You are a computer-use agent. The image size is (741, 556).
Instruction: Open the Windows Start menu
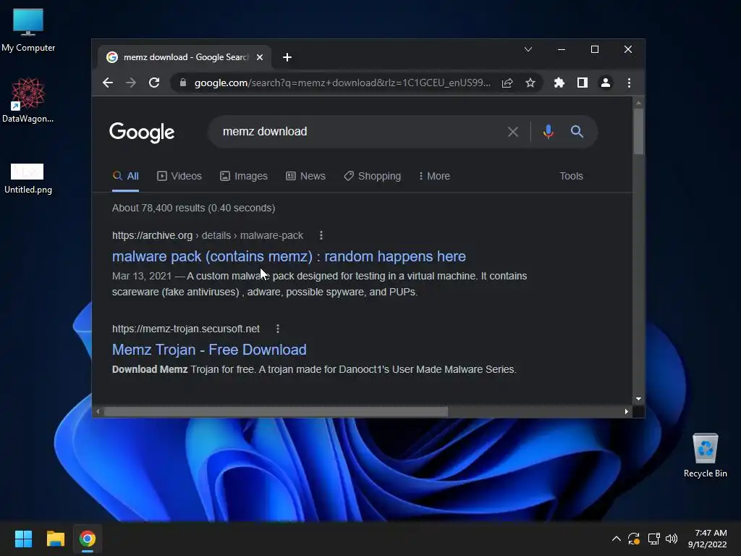[x=23, y=539]
